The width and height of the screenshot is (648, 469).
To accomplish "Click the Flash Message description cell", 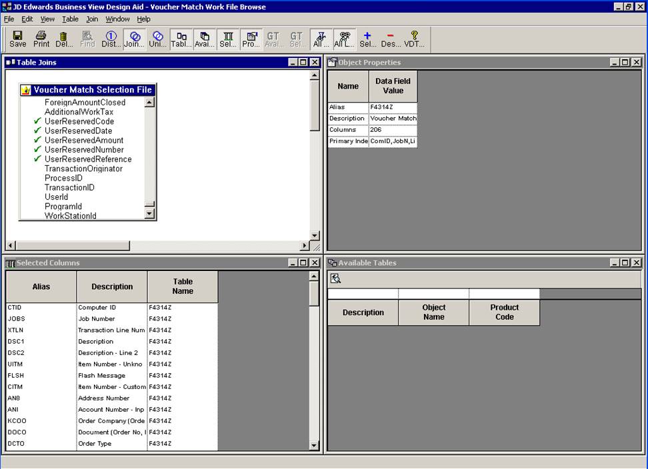I will point(112,375).
